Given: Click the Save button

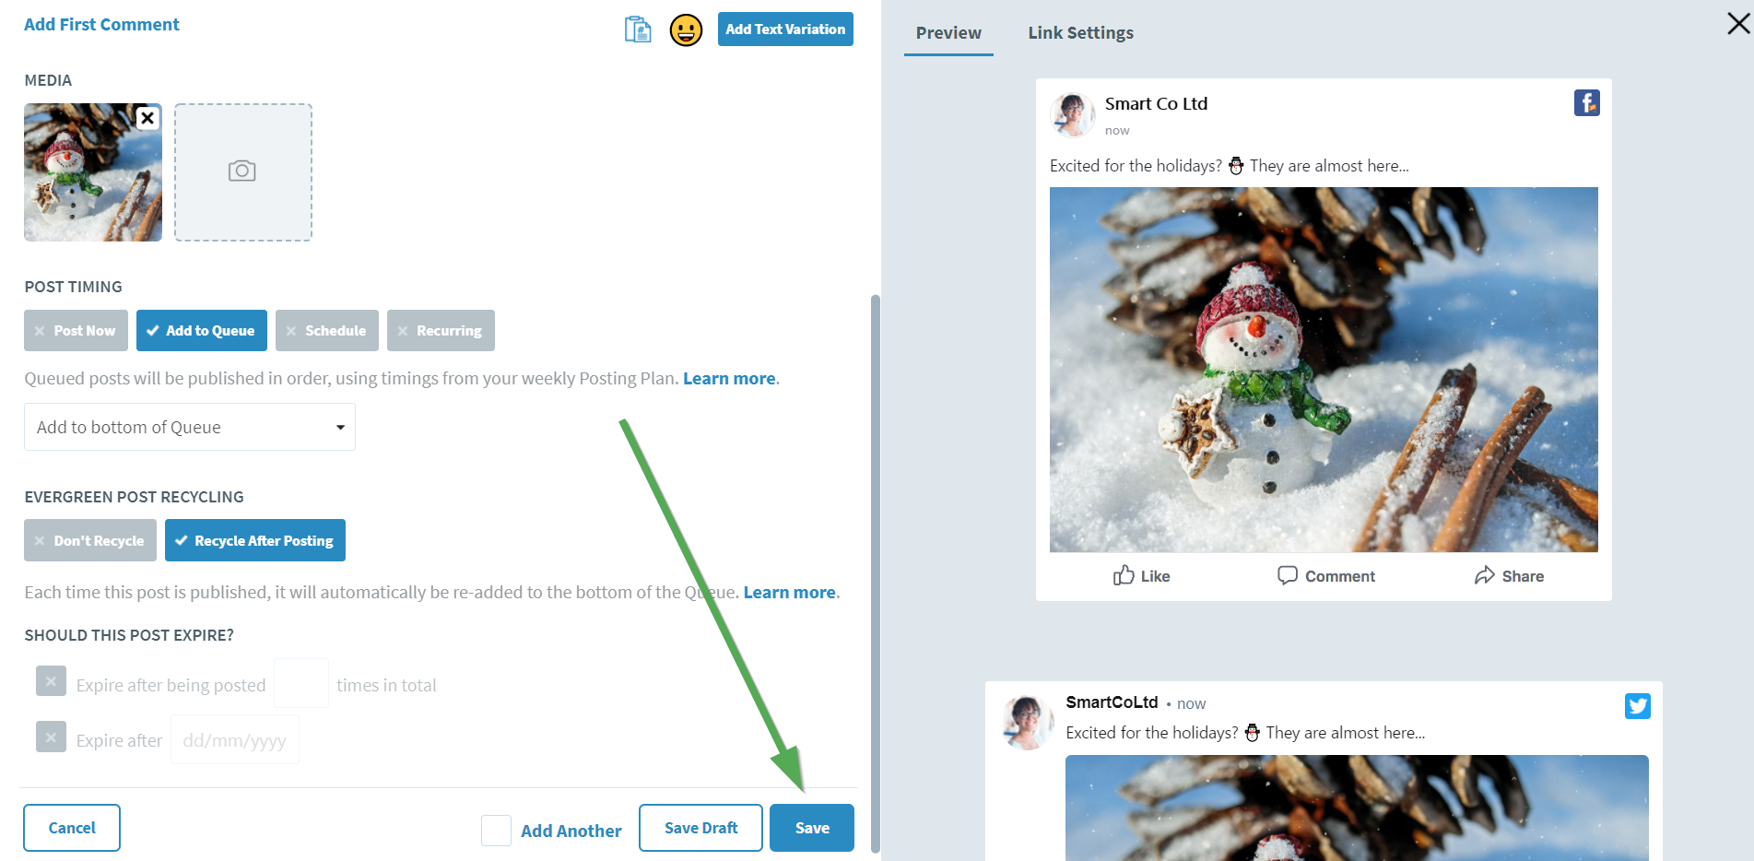Looking at the screenshot, I should (812, 828).
